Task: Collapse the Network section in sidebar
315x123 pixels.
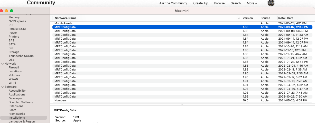Action: coord(3,64)
